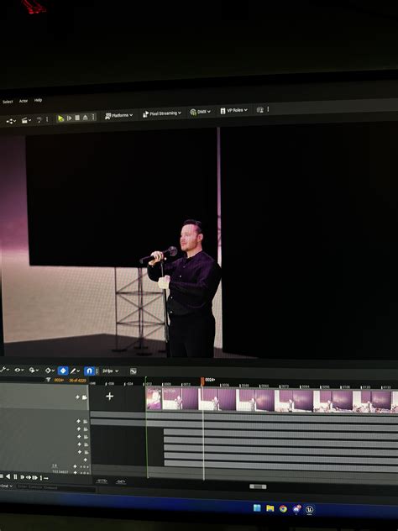Click the Eject button in toolbar

(86, 117)
